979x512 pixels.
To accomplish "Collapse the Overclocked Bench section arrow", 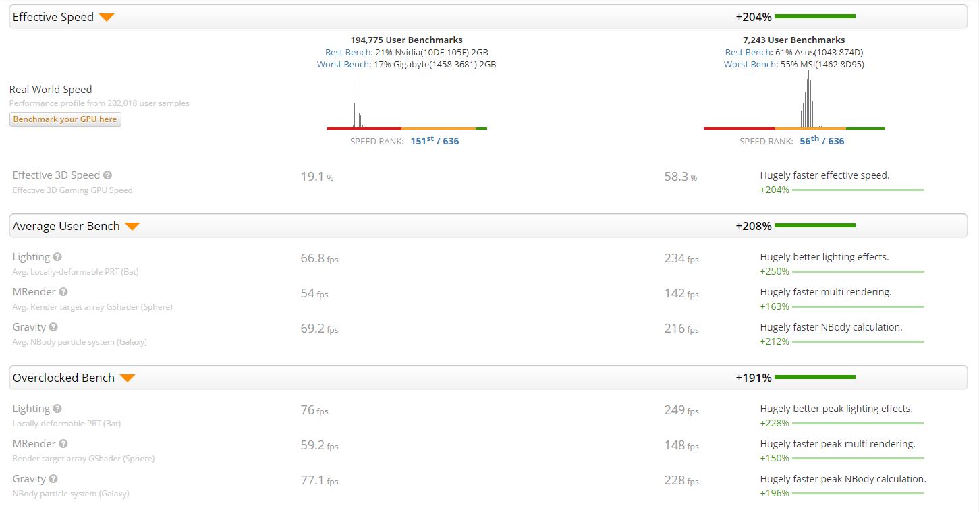I will (128, 378).
